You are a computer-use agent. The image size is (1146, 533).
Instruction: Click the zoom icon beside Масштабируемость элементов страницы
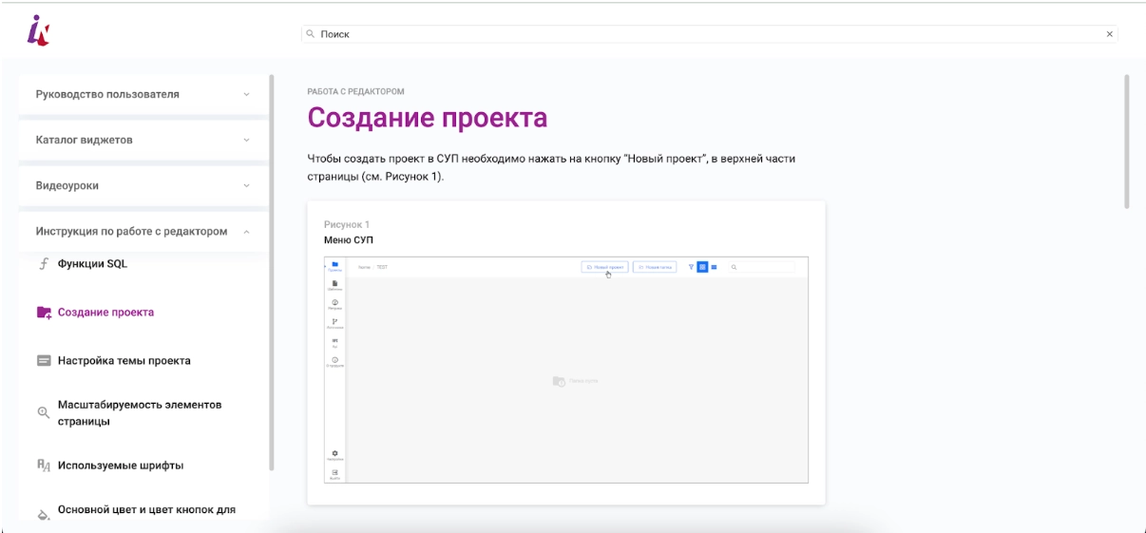click(x=43, y=413)
